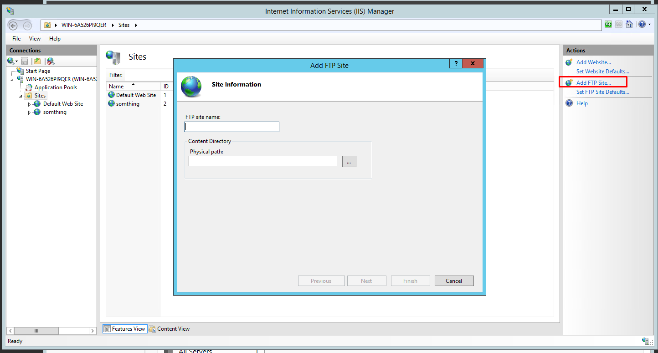Click Set Website Defaults link
Viewport: 658px width, 353px height.
[x=602, y=72]
